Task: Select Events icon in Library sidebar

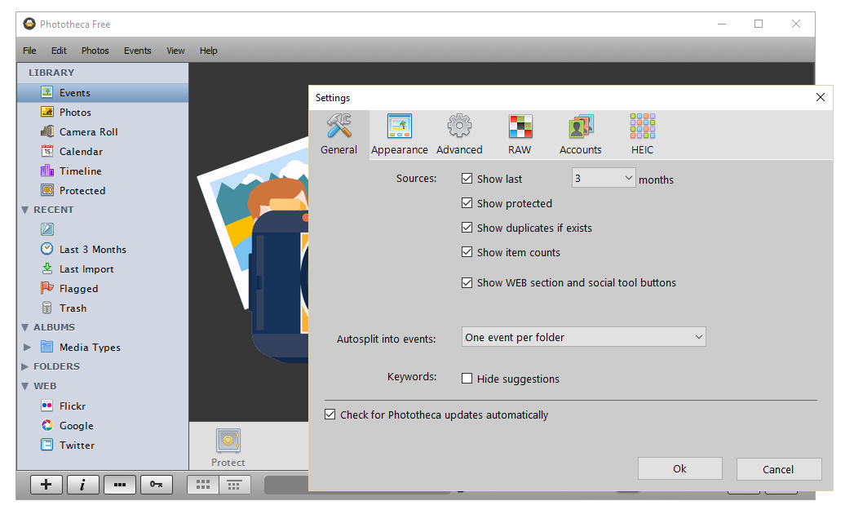Action: click(x=47, y=92)
